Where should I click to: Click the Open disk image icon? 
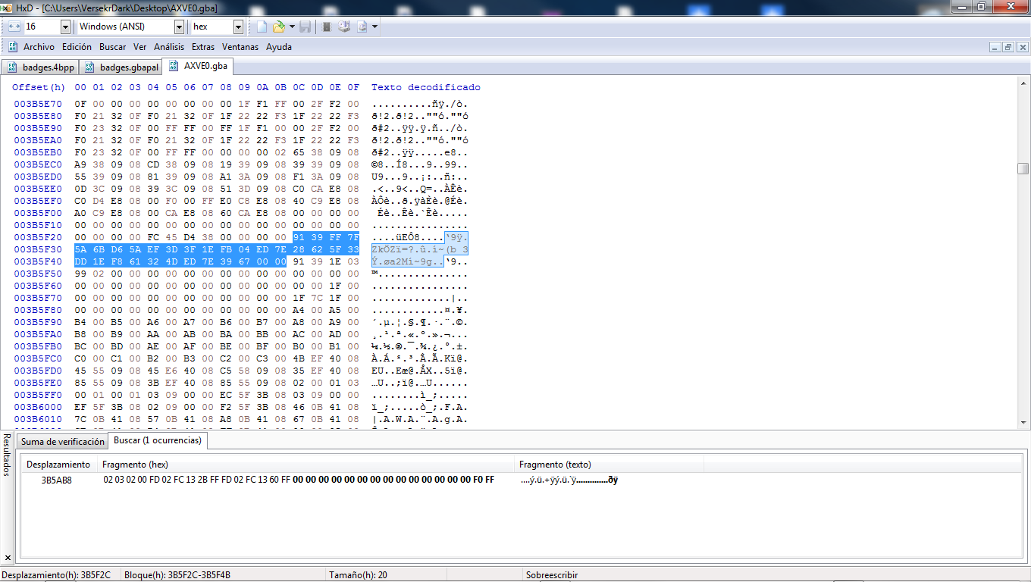click(362, 27)
